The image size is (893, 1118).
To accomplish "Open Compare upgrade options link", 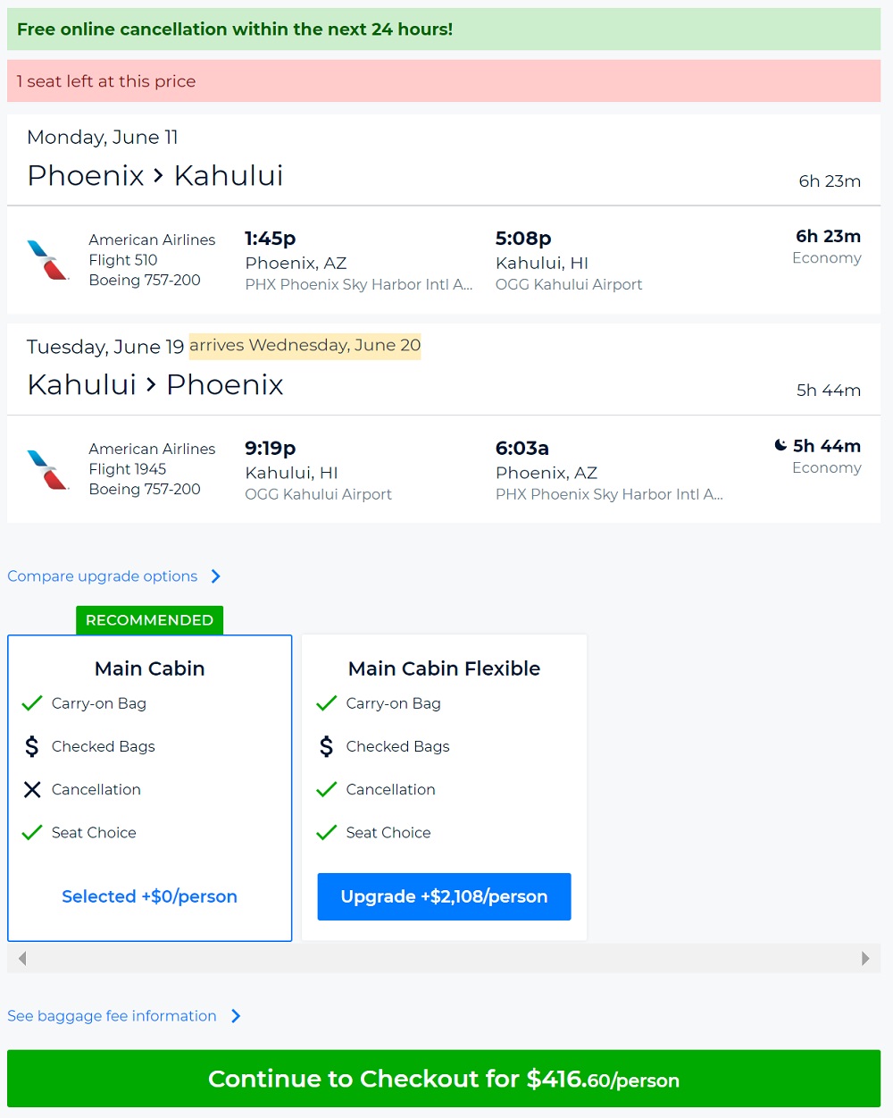I will coord(103,576).
